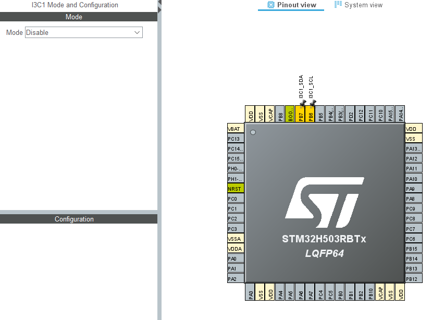432x320 pixels.
Task: Click the VSSA pin
Action: [x=236, y=239]
